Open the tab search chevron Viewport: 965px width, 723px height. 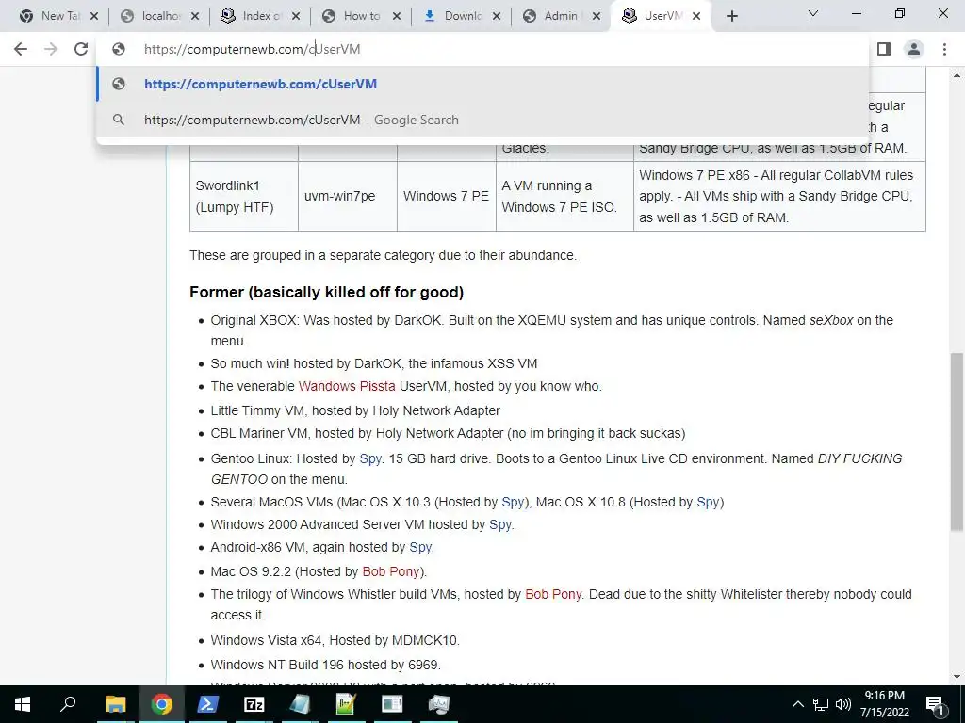tap(813, 13)
